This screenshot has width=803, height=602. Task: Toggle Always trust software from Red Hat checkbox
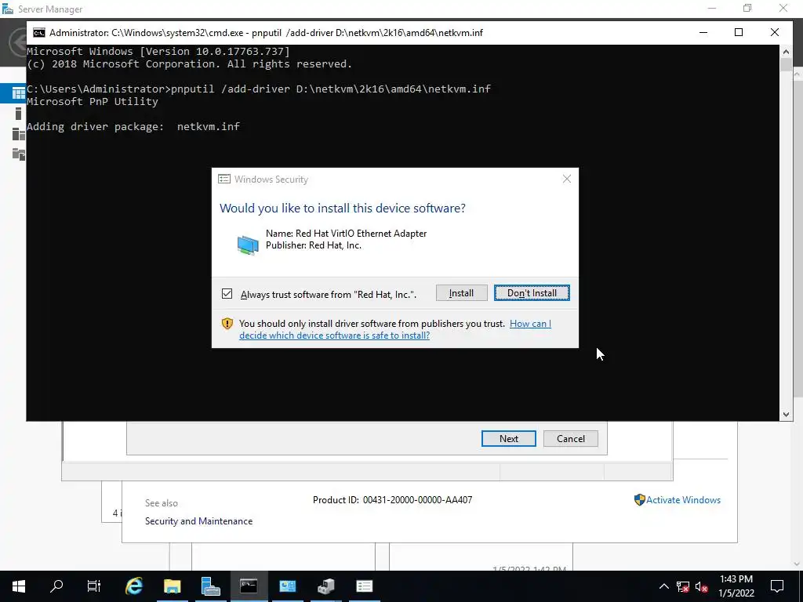227,294
